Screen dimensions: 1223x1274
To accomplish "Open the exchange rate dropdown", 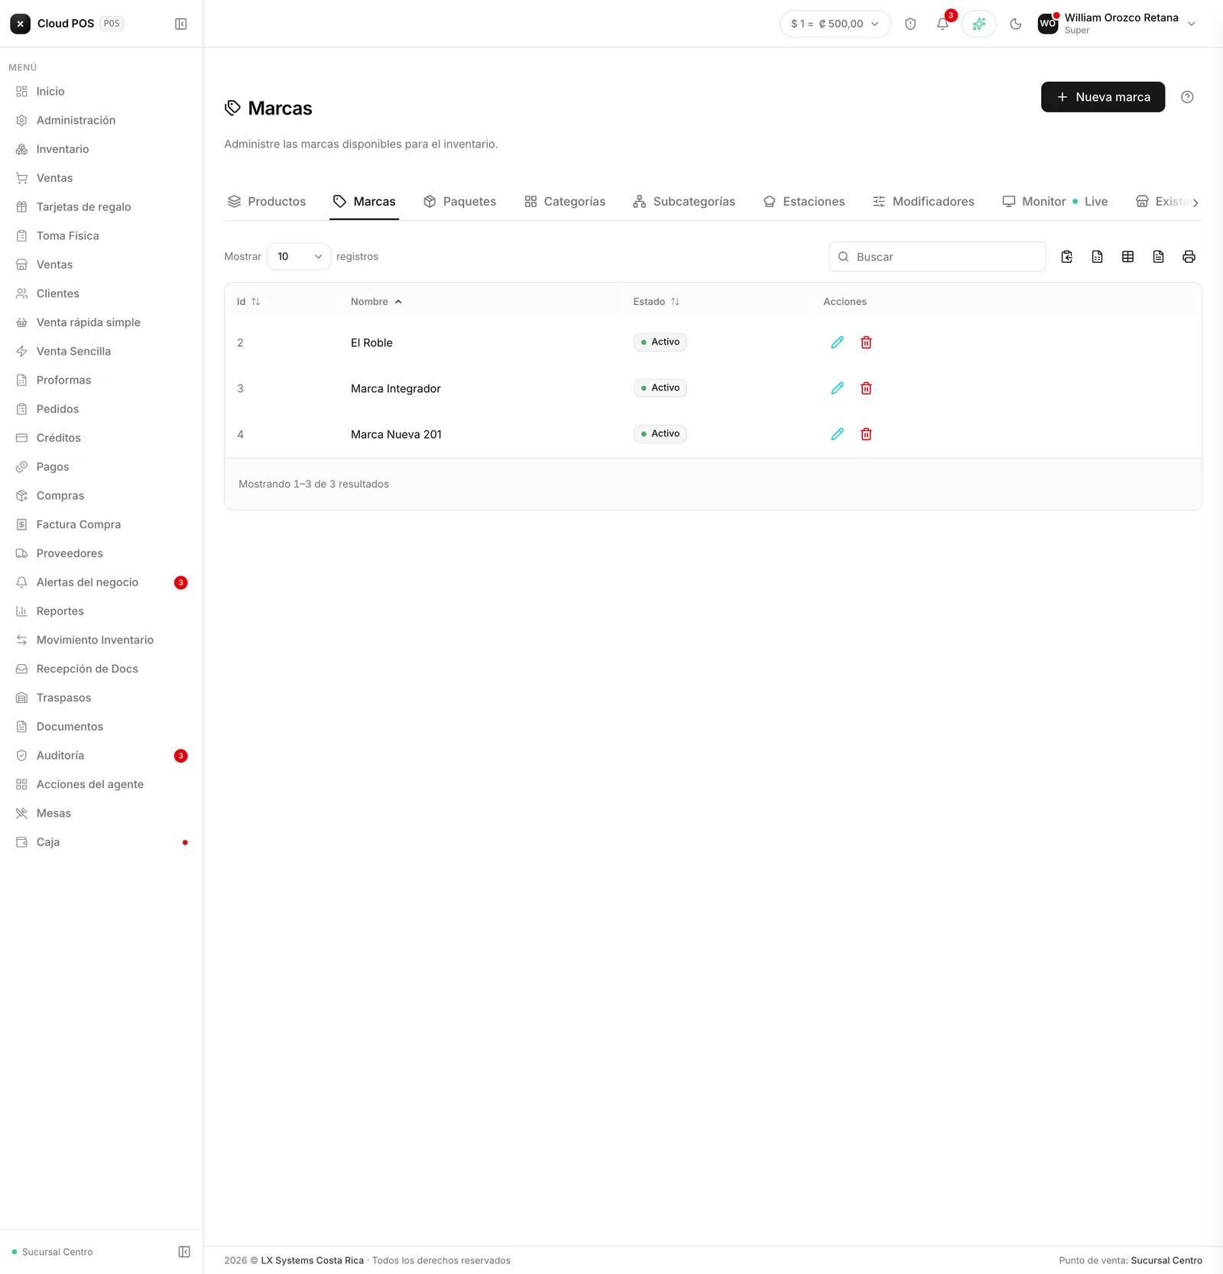I will tap(835, 24).
